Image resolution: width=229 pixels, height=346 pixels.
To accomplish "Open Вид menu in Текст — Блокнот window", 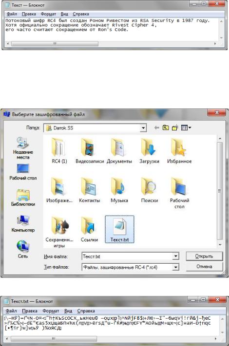I will tap(64, 14).
